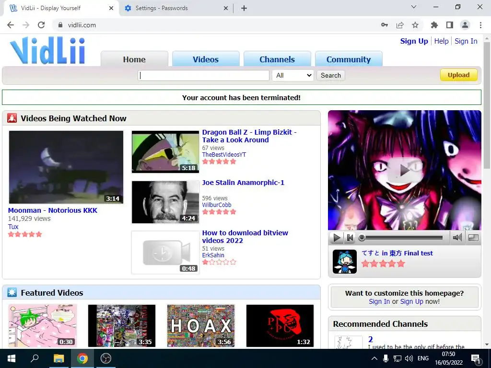Open the search category dropdown showing All

(293, 75)
